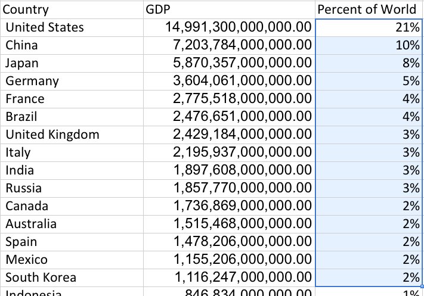Screen dimensions: 424x296
Task: Click the Australia country cell
Action: pyautogui.click(x=72, y=223)
